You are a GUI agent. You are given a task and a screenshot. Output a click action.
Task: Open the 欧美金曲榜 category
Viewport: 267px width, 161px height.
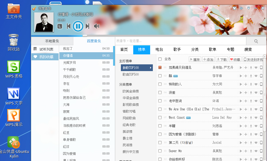(x=131, y=91)
